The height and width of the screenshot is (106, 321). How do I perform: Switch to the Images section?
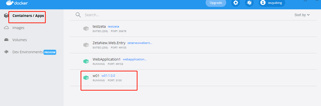click(x=18, y=28)
